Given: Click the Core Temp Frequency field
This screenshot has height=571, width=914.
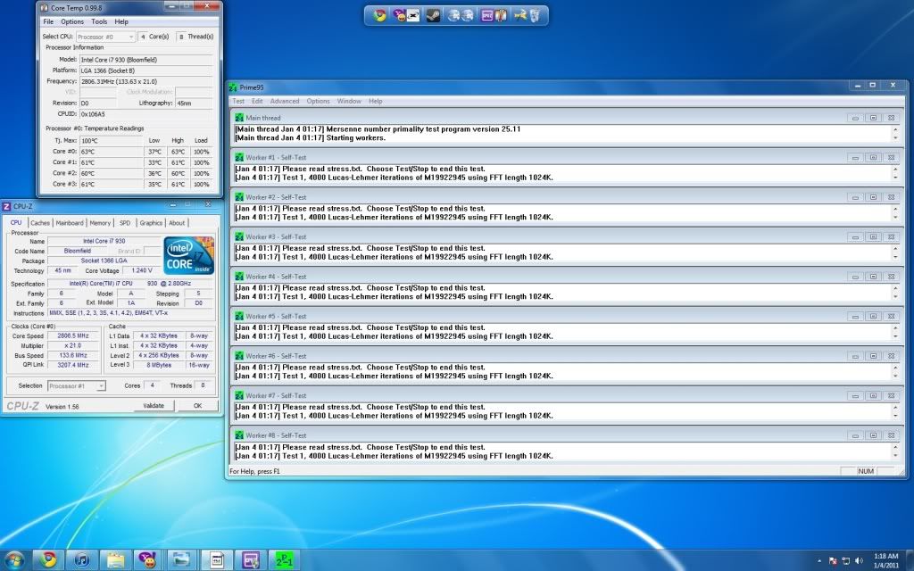Looking at the screenshot, I should click(x=145, y=81).
